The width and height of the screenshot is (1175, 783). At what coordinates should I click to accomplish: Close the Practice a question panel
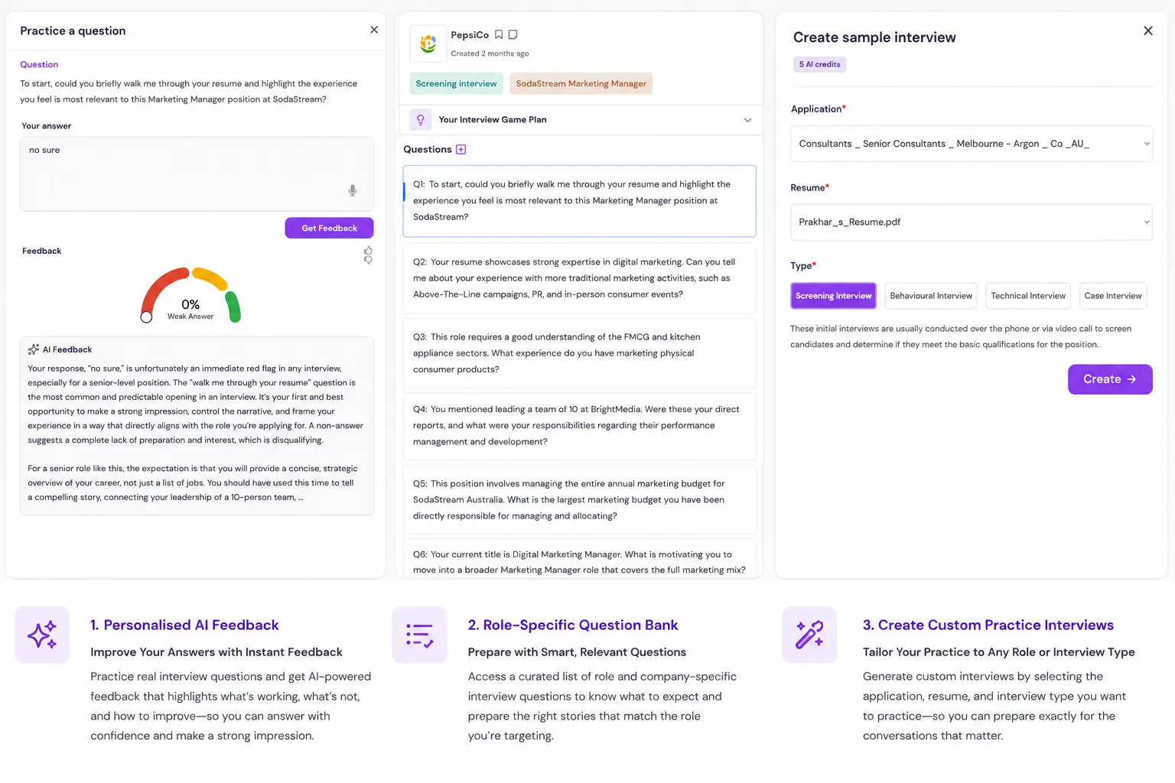[x=374, y=30]
